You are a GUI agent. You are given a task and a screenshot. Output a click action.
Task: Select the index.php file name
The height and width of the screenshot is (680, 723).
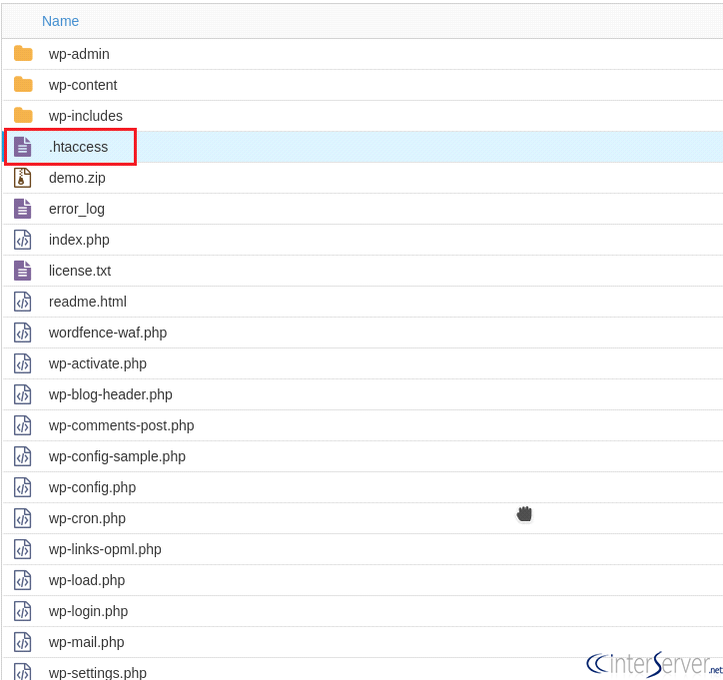(79, 241)
